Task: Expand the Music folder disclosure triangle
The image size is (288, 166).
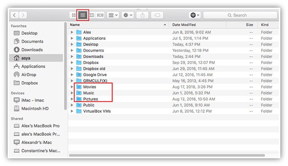Action: [x=72, y=93]
